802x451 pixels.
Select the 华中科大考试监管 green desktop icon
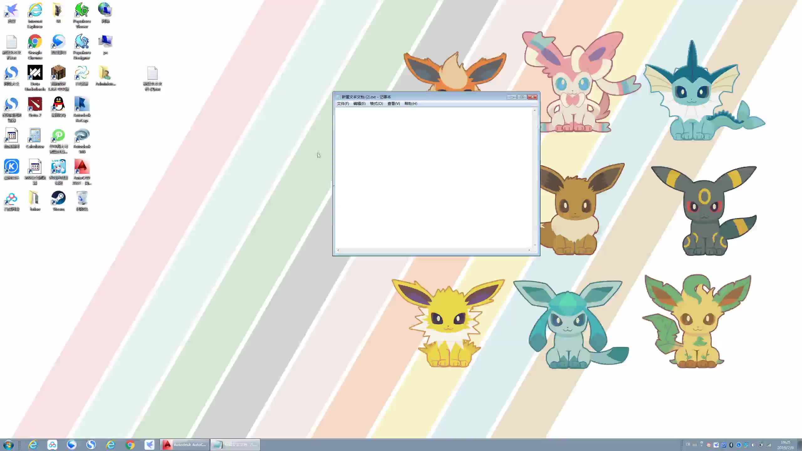(58, 141)
